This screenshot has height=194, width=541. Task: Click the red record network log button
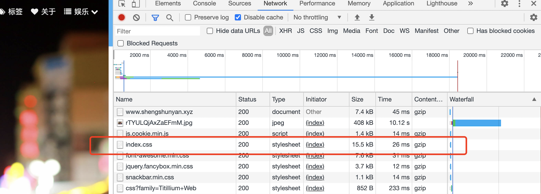pyautogui.click(x=121, y=17)
